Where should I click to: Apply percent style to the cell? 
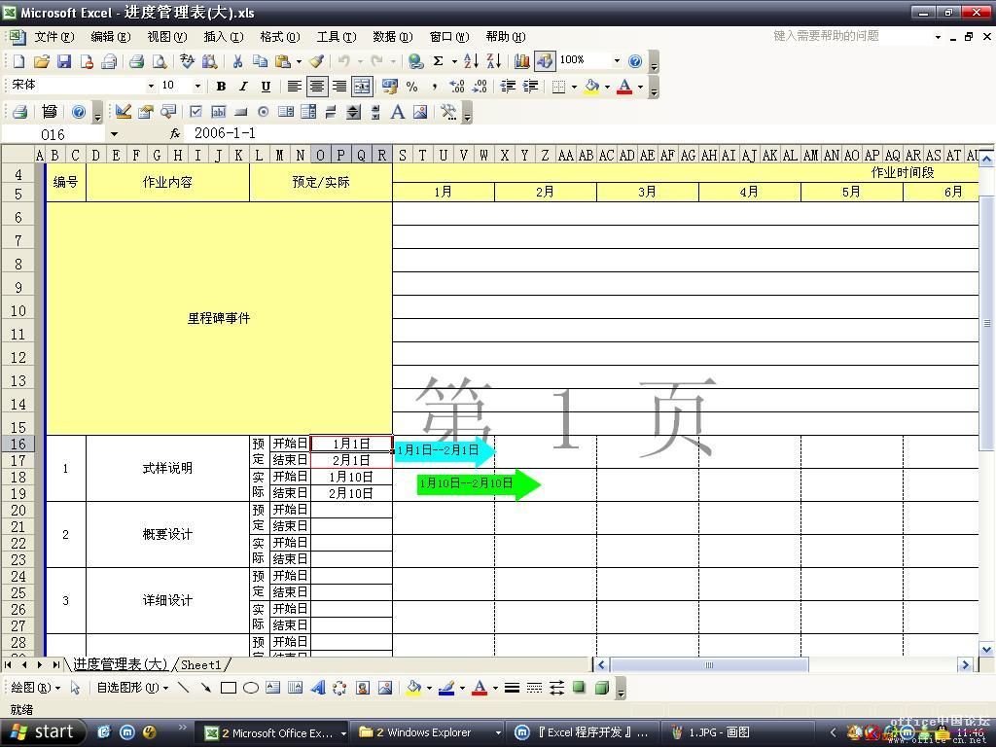411,87
